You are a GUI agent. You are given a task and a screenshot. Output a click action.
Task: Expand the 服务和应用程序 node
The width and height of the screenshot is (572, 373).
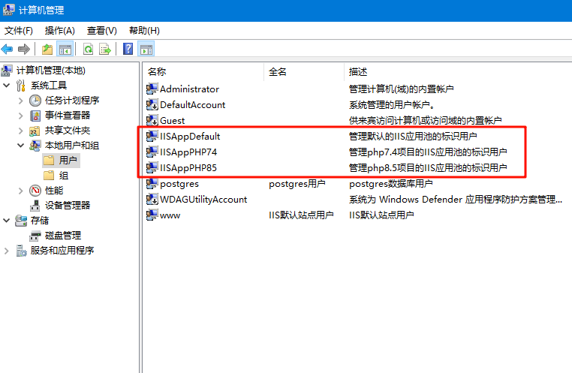click(8, 251)
